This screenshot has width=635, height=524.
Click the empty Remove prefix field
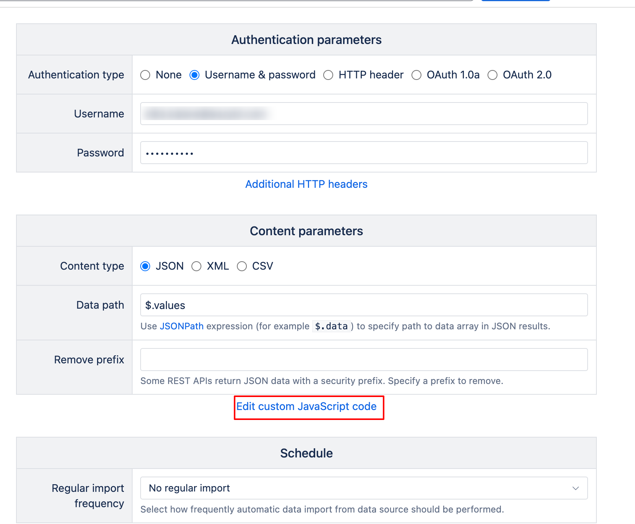(364, 360)
